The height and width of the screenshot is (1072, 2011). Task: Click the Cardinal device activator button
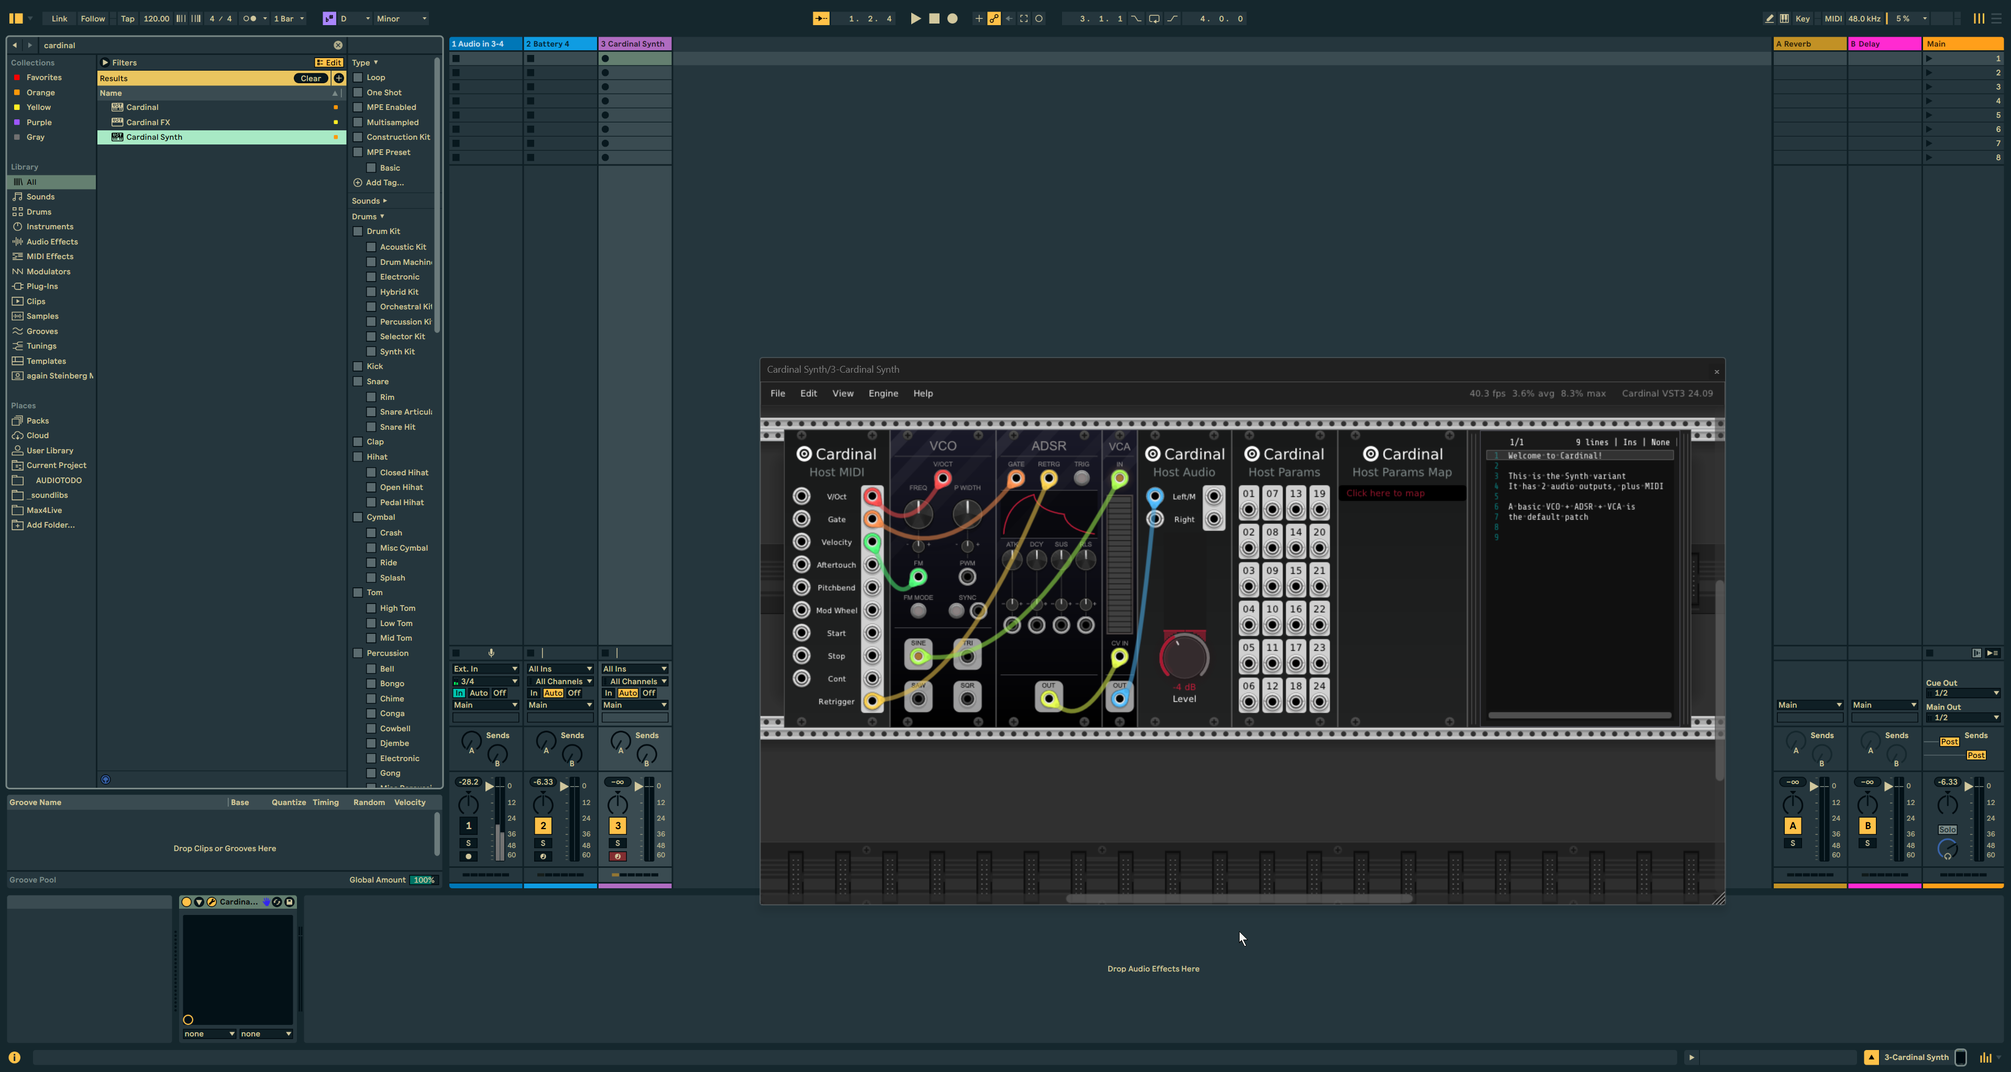coord(186,902)
